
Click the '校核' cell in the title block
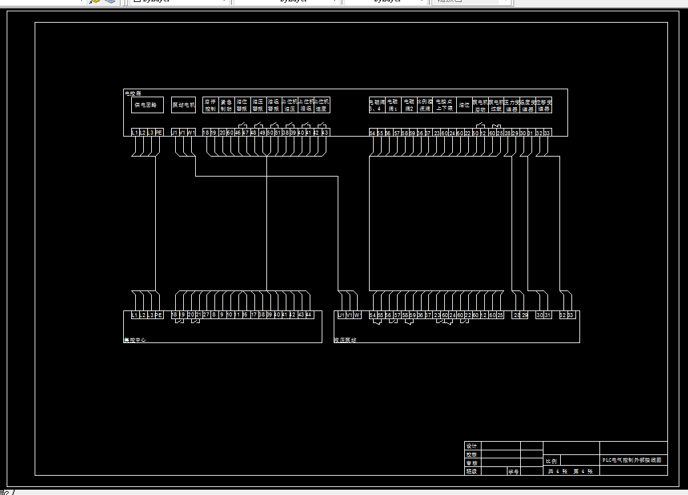[472, 454]
